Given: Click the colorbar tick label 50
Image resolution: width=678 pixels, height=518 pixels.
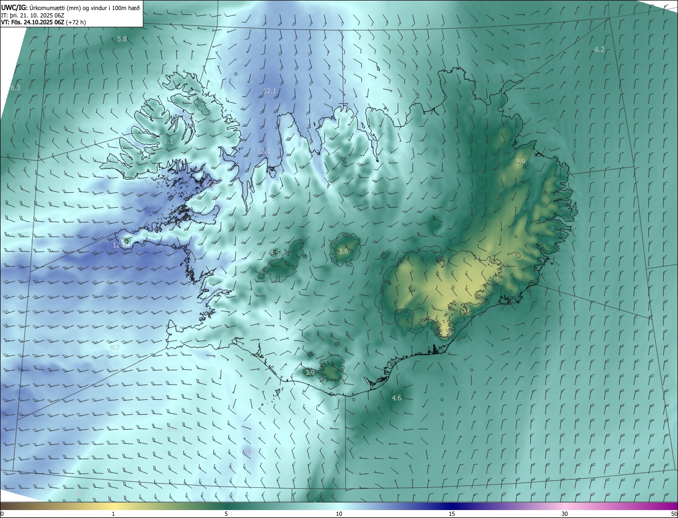Looking at the screenshot, I should pos(674,514).
